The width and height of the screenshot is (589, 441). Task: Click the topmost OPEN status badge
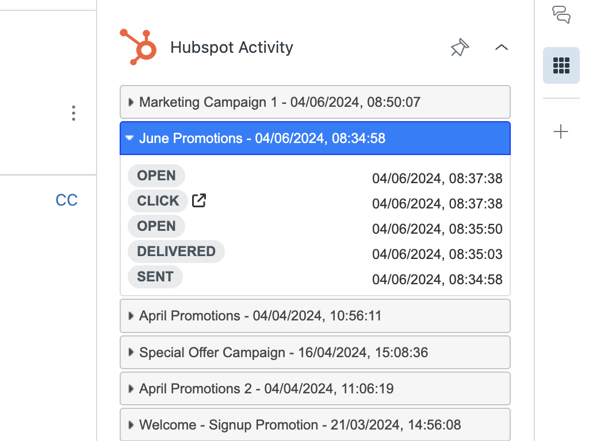(x=156, y=175)
